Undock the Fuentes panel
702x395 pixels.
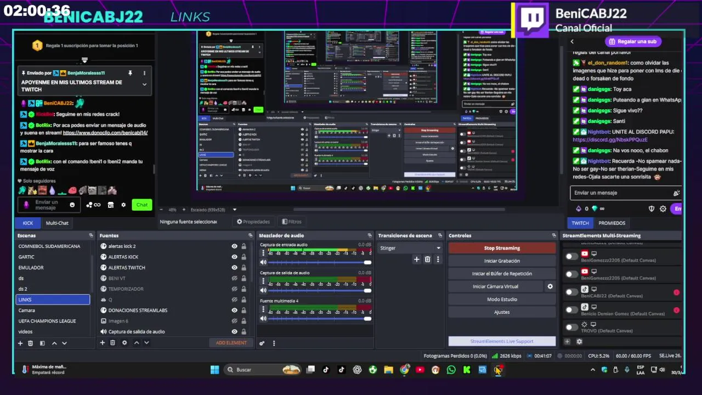[x=250, y=235]
